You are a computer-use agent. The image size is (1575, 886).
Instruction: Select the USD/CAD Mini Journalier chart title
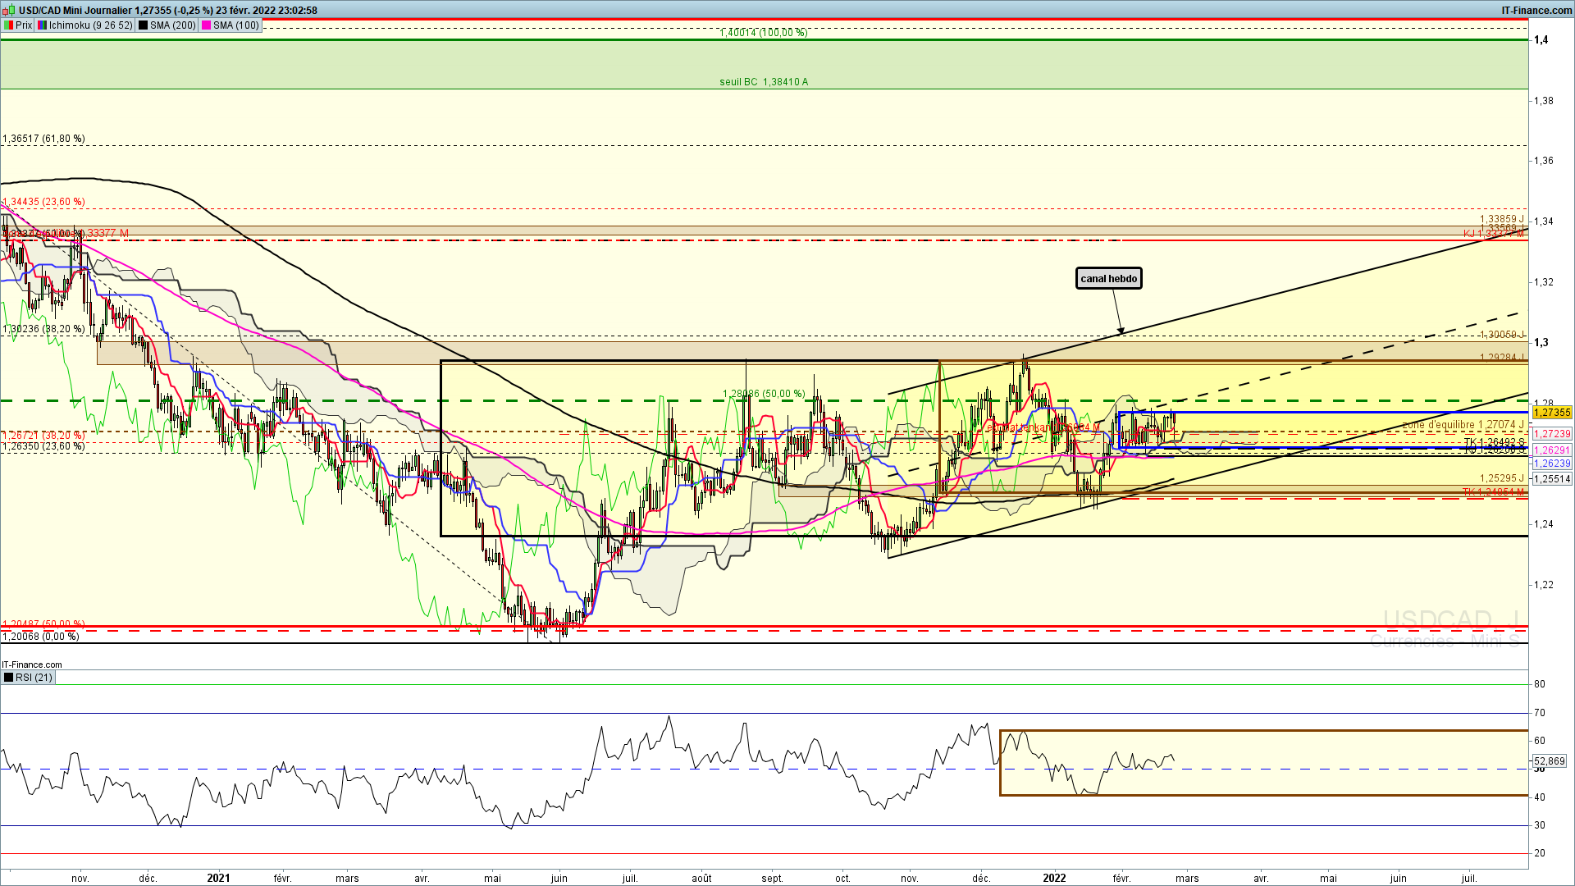point(75,11)
